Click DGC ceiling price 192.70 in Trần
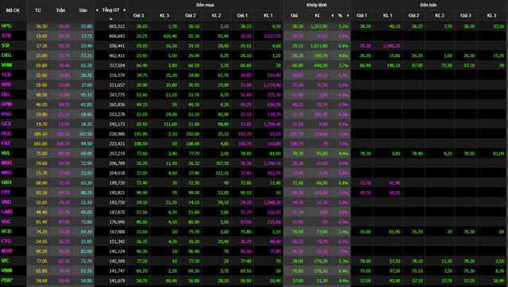Screen dimensions: 508x287 [x=63, y=134]
